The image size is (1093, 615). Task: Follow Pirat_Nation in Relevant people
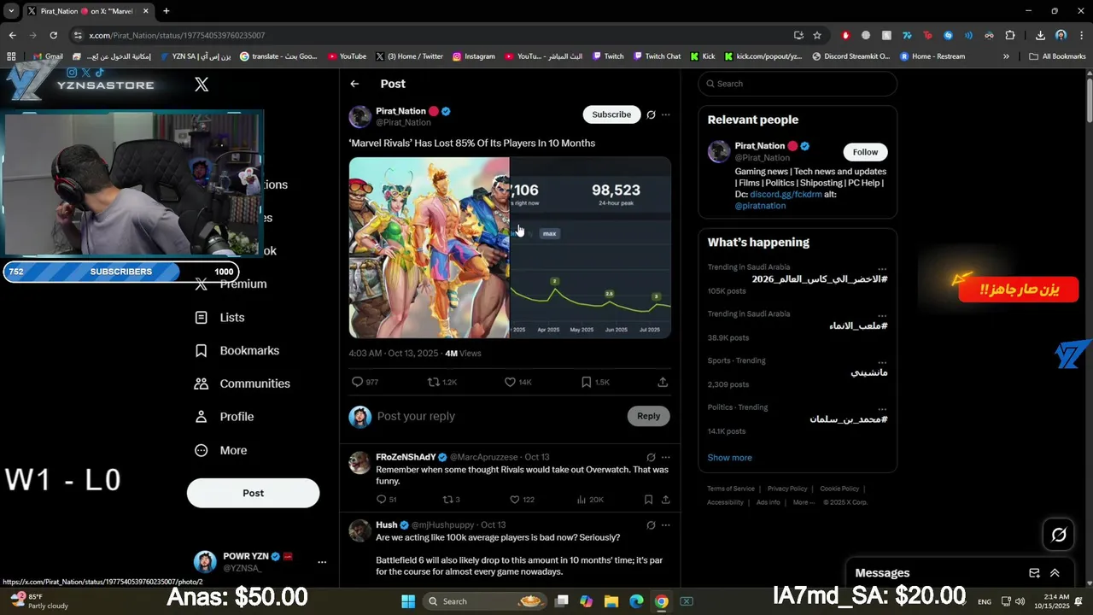coord(865,152)
